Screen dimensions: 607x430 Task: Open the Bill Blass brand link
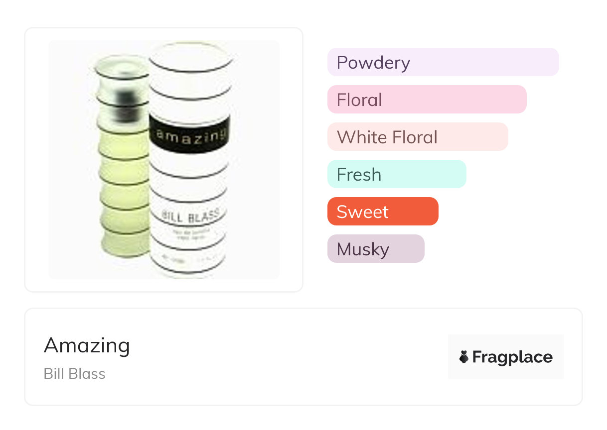point(74,374)
